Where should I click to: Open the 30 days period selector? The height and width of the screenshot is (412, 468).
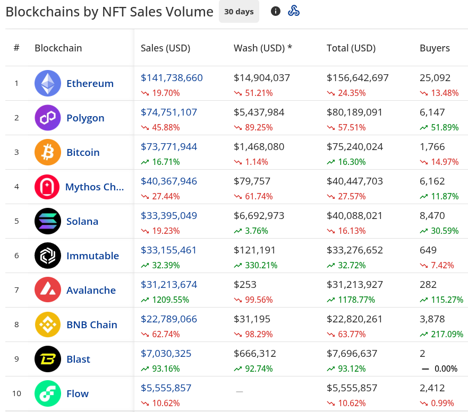click(239, 12)
